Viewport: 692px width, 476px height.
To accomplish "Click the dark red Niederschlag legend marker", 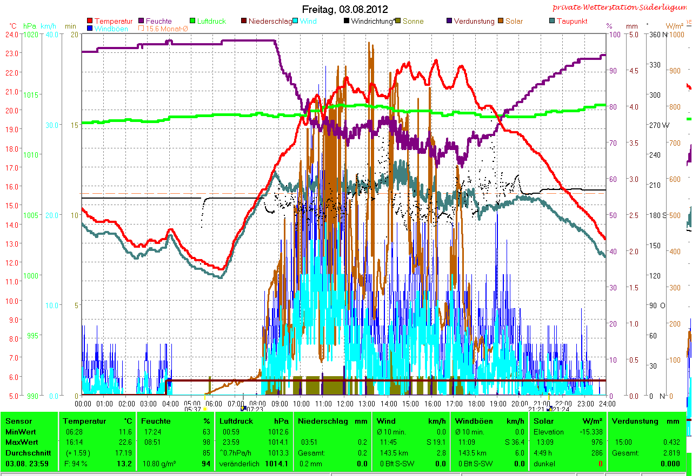I will [244, 22].
